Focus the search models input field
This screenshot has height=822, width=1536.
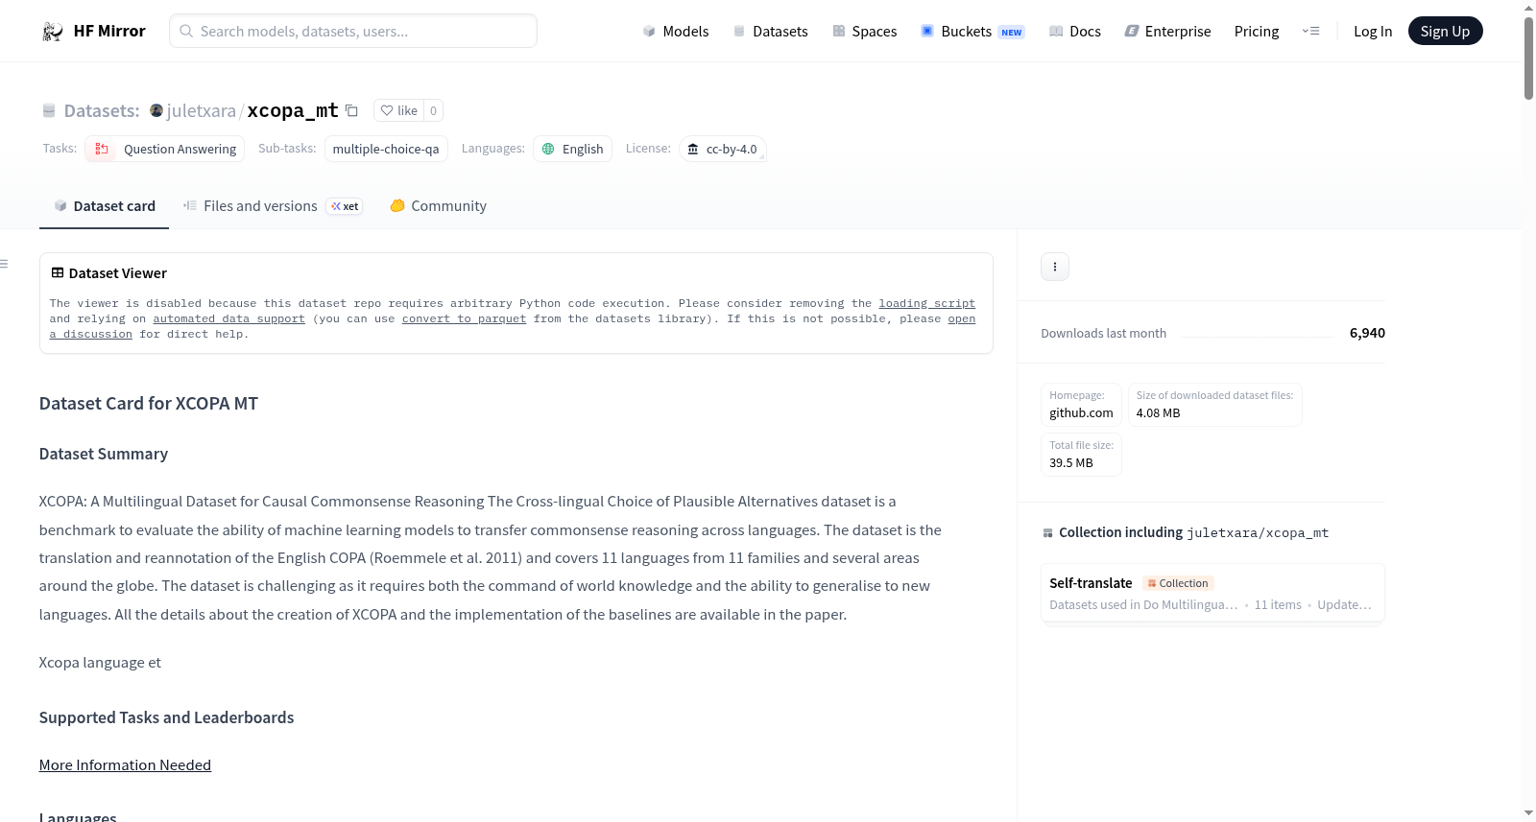[x=353, y=32]
